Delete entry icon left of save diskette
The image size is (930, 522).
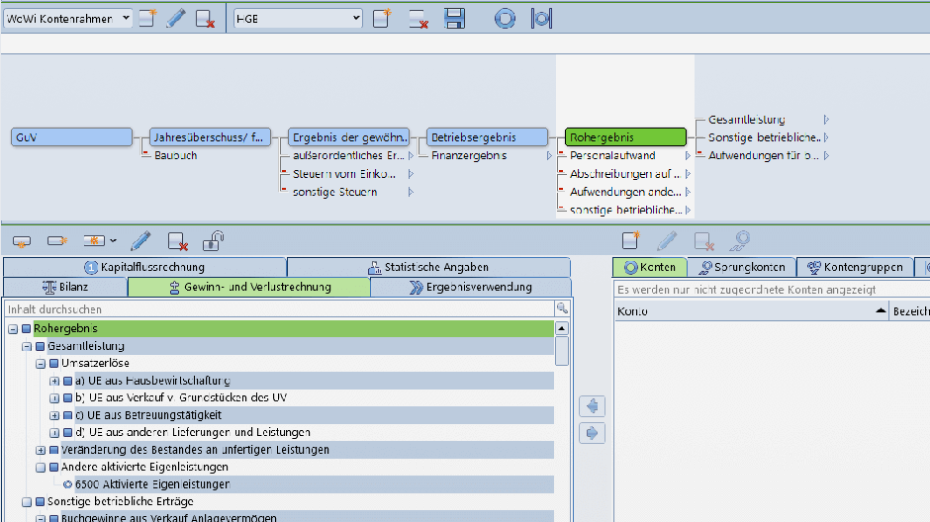(418, 19)
